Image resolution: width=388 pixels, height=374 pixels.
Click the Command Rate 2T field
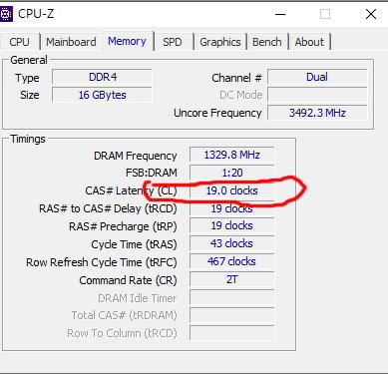click(x=232, y=279)
